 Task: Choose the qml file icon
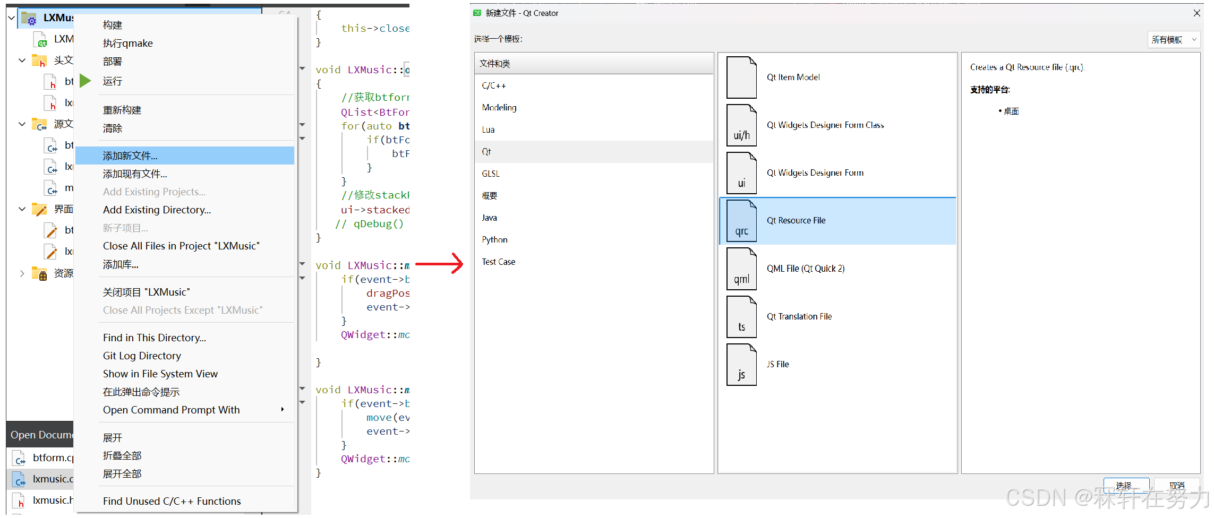coord(741,269)
